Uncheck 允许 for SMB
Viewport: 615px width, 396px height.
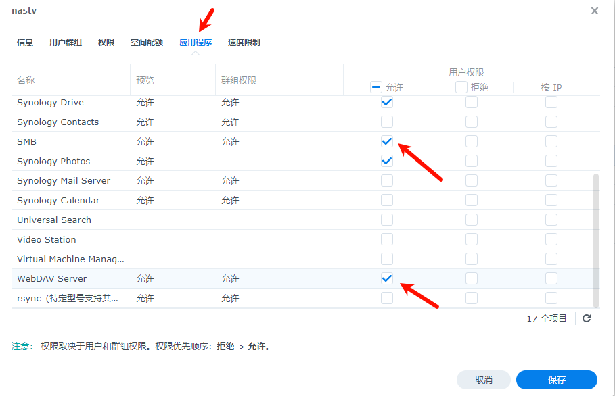[387, 141]
